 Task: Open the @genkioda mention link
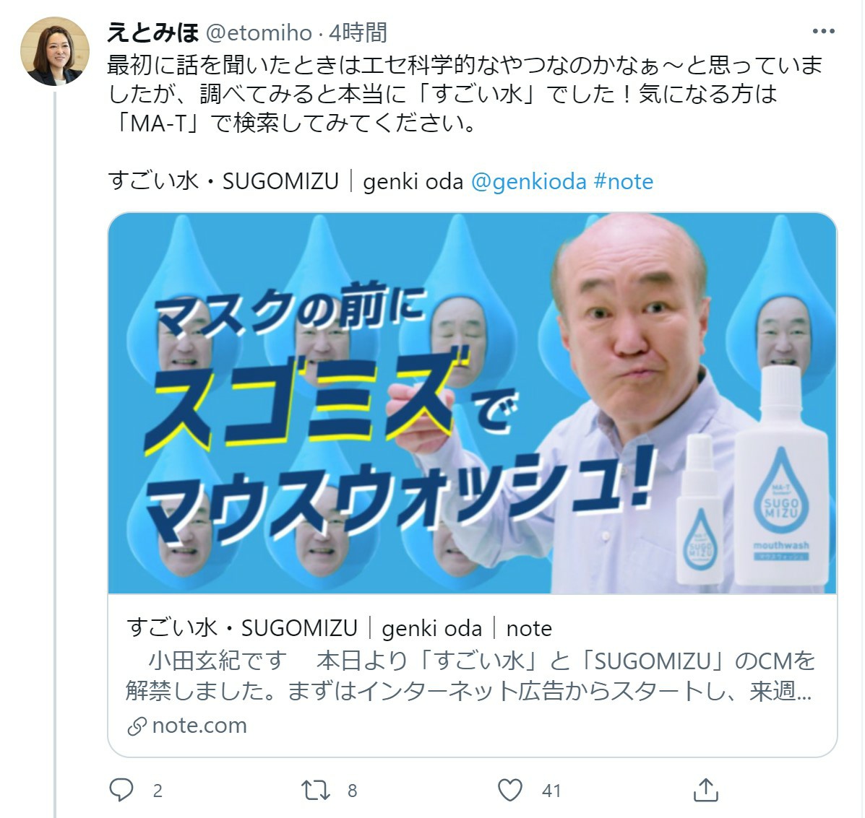pos(528,181)
